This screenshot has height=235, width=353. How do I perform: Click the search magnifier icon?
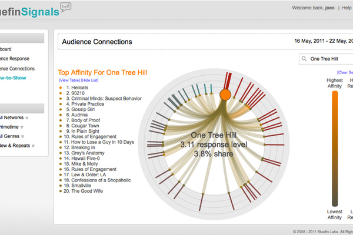click(x=304, y=59)
